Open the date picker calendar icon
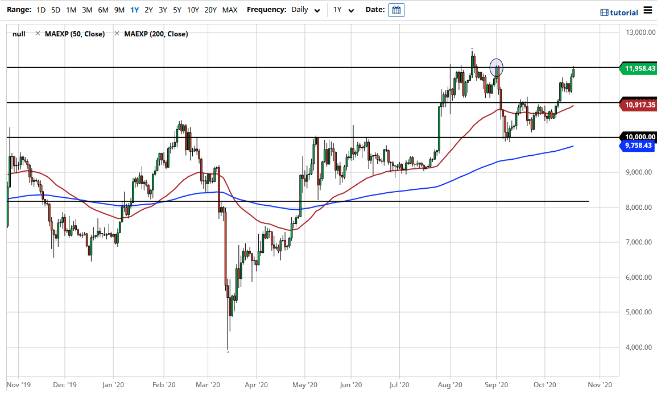The image size is (657, 394). click(395, 10)
